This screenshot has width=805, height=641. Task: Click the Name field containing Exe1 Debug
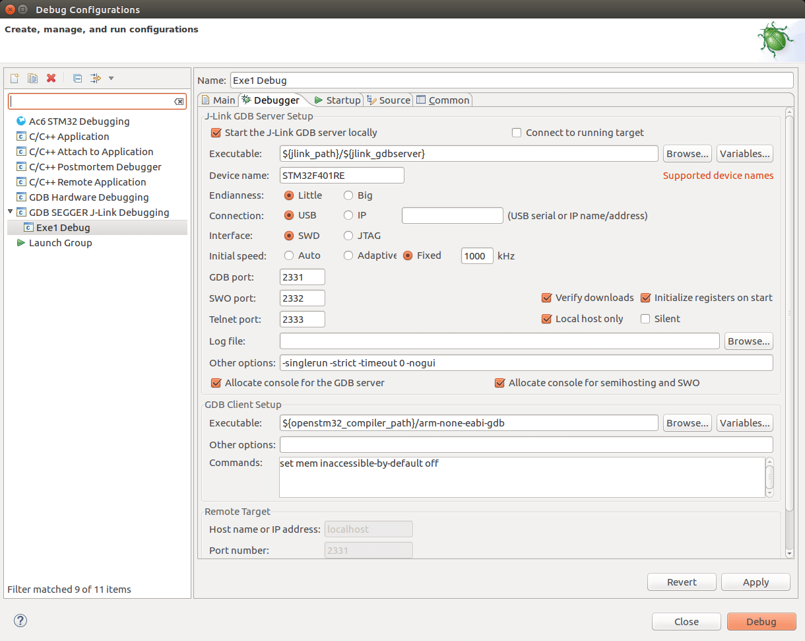(x=511, y=81)
